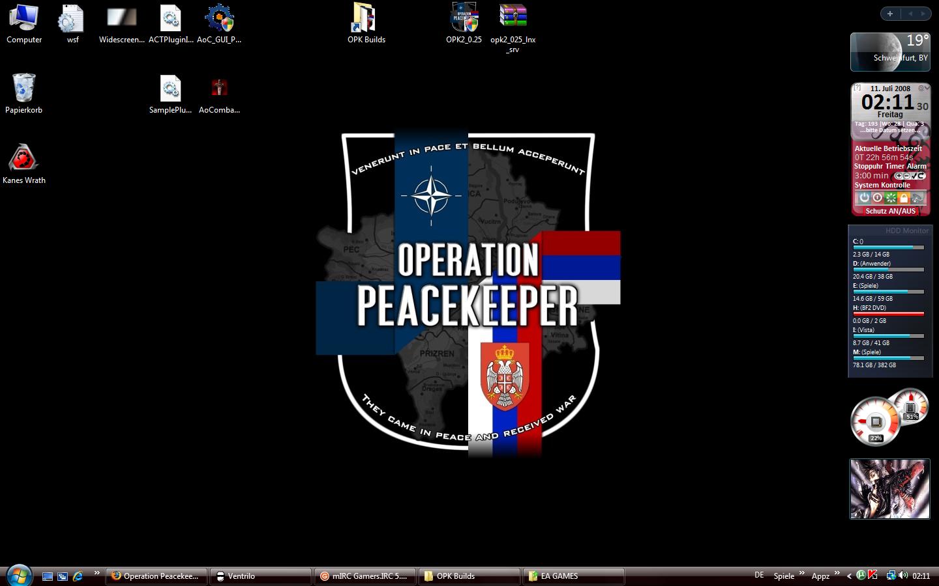Add a gadget with sidebar plus button
The height and width of the screenshot is (586, 939).
pyautogui.click(x=889, y=14)
